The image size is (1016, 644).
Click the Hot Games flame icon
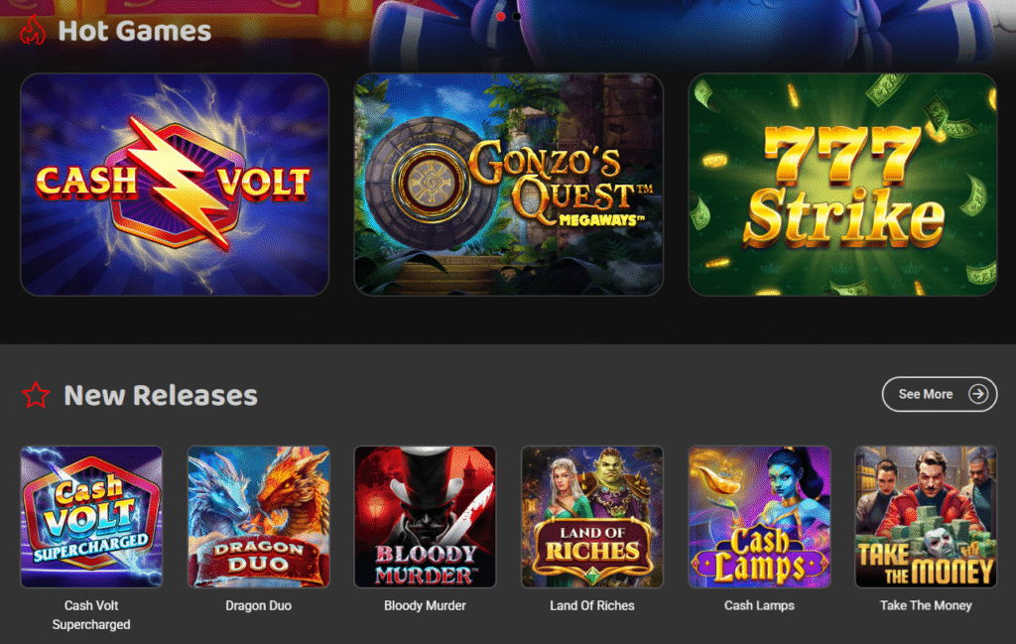point(33,30)
